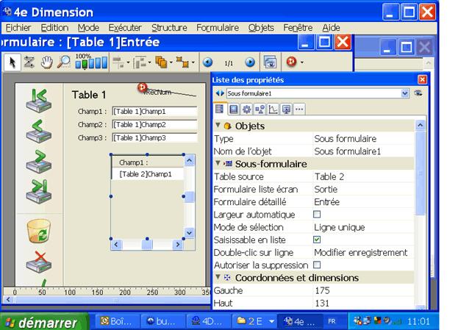Select the [Table 1]Champ2 field
The width and height of the screenshot is (472, 330).
(154, 125)
